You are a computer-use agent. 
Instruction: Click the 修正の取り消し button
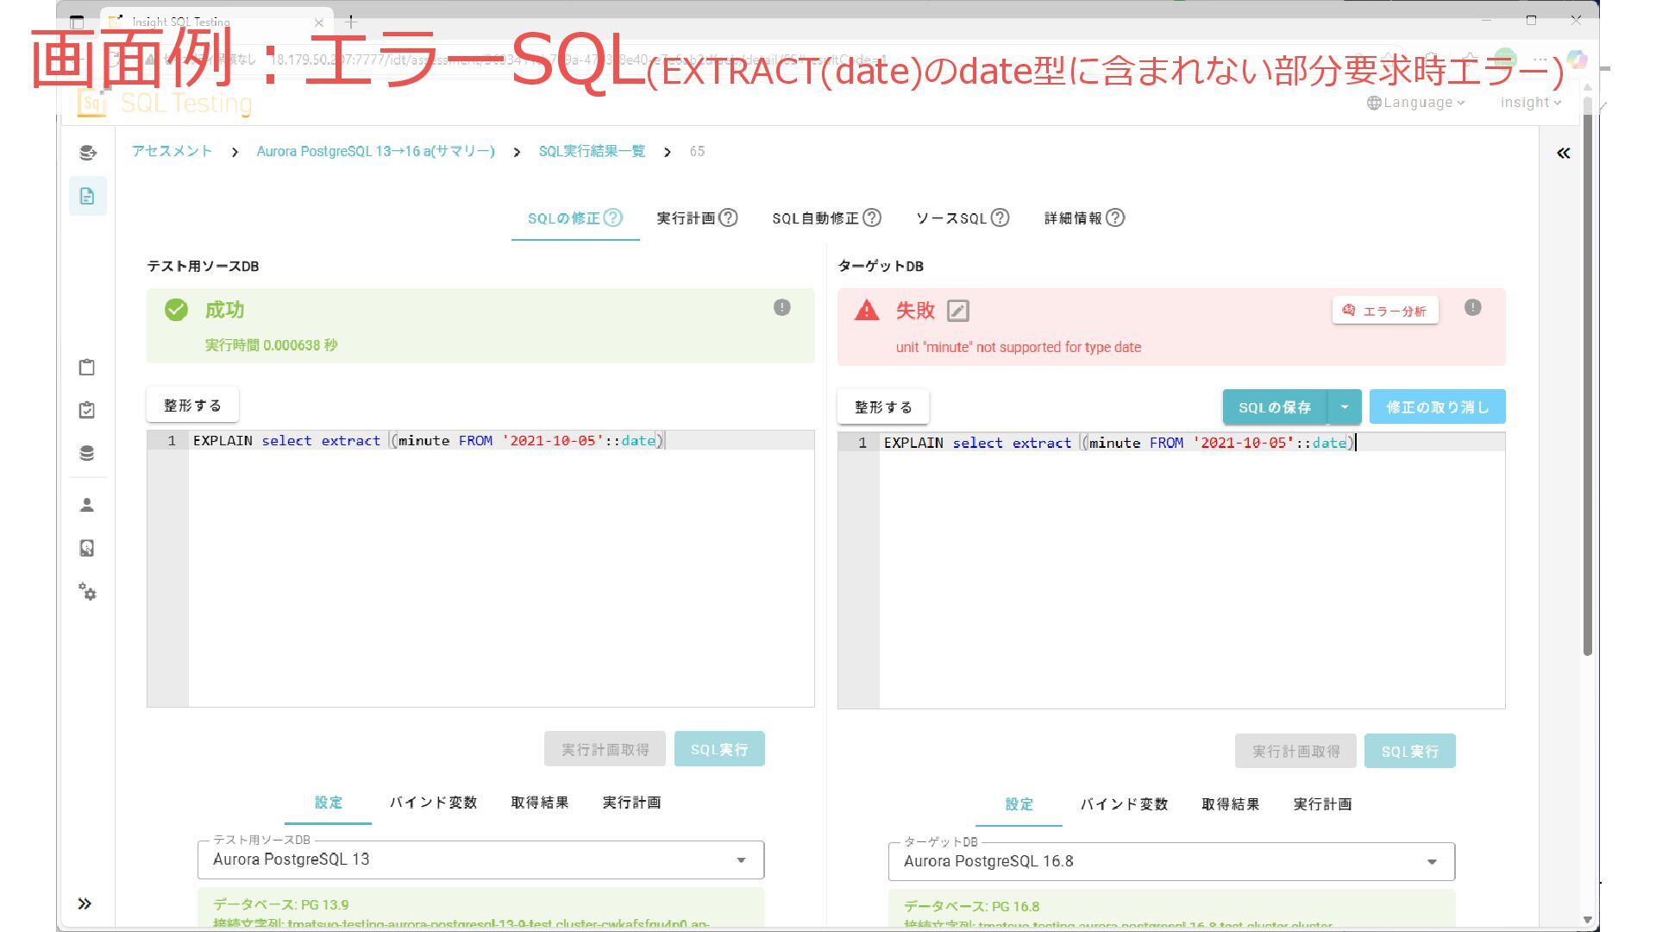click(x=1437, y=406)
